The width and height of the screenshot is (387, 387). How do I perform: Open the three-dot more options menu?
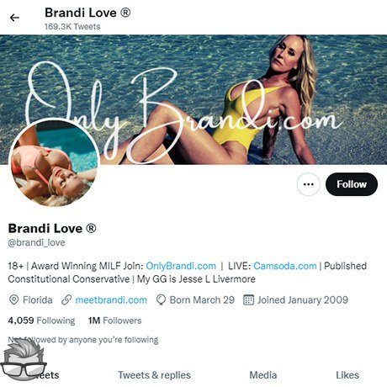pos(309,184)
